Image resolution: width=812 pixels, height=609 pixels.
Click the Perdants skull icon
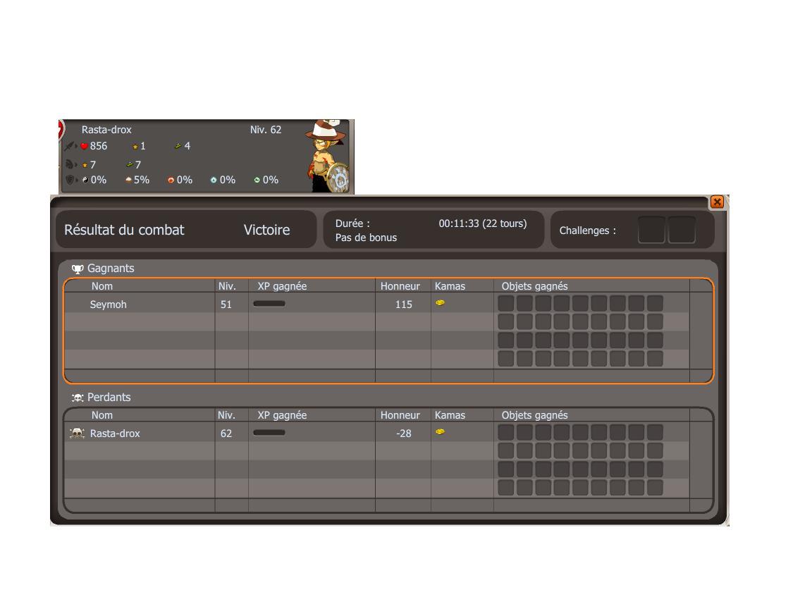pos(78,398)
